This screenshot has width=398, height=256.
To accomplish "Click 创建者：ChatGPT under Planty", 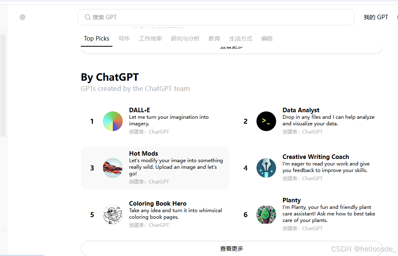I will click(x=302, y=229).
